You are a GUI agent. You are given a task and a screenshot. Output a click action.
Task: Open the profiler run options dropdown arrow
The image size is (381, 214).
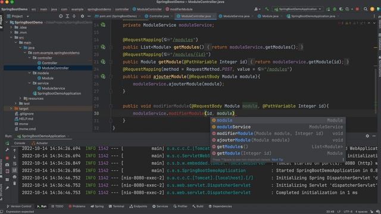tap(352, 10)
